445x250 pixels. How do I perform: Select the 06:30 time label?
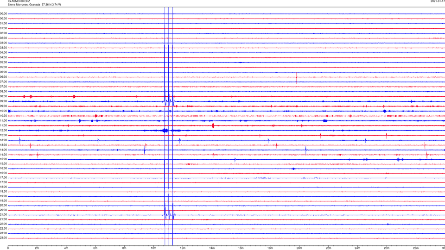click(x=3, y=77)
